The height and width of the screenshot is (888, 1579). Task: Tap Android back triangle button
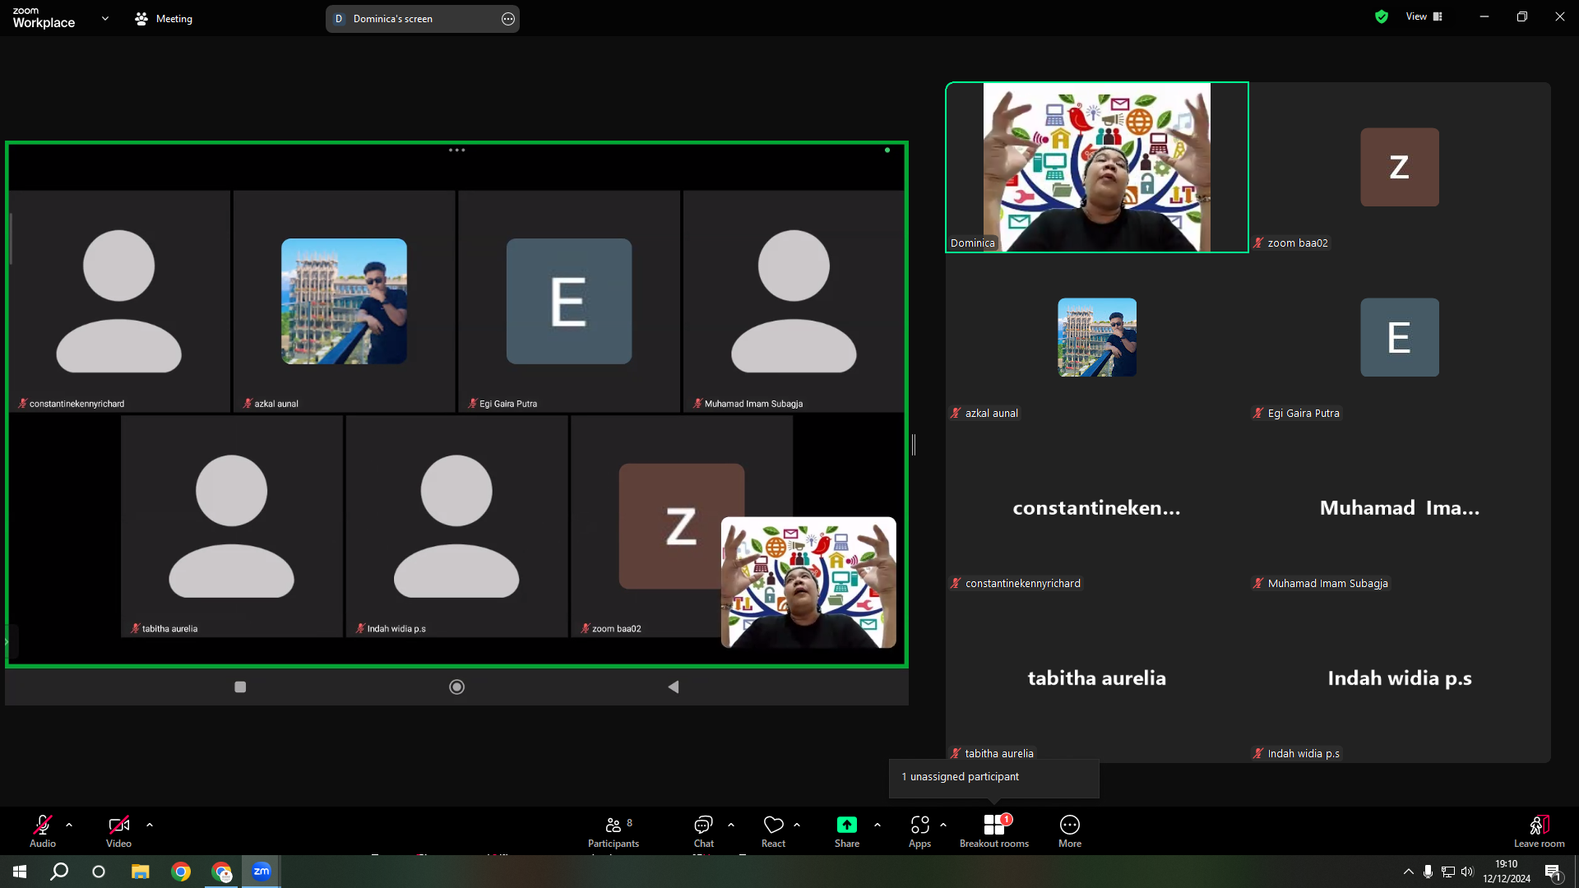pyautogui.click(x=673, y=687)
